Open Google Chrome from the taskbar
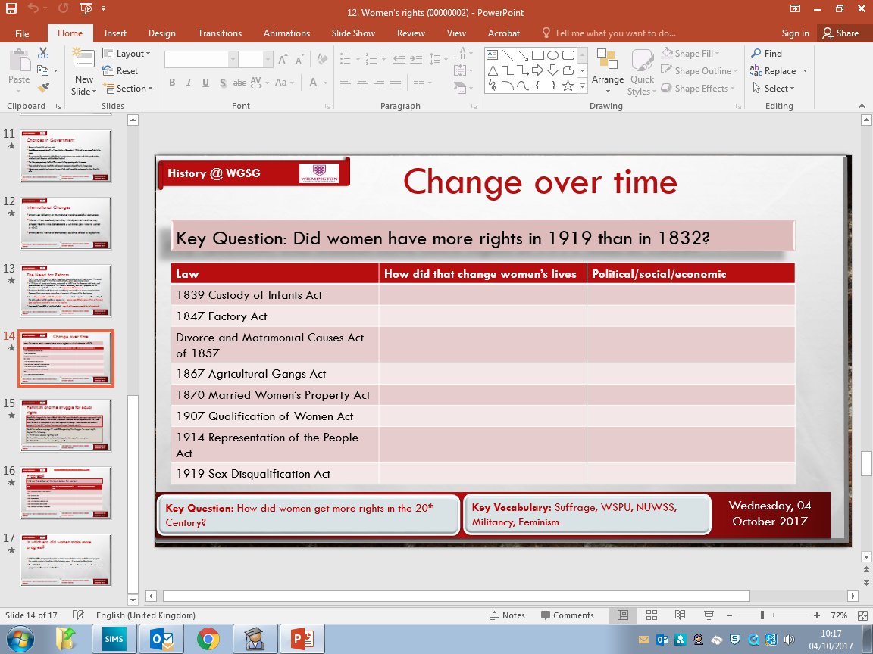Image resolution: width=873 pixels, height=654 pixels. click(x=208, y=639)
